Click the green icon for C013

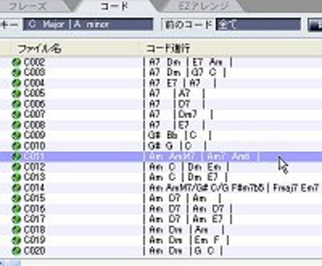coord(16,177)
